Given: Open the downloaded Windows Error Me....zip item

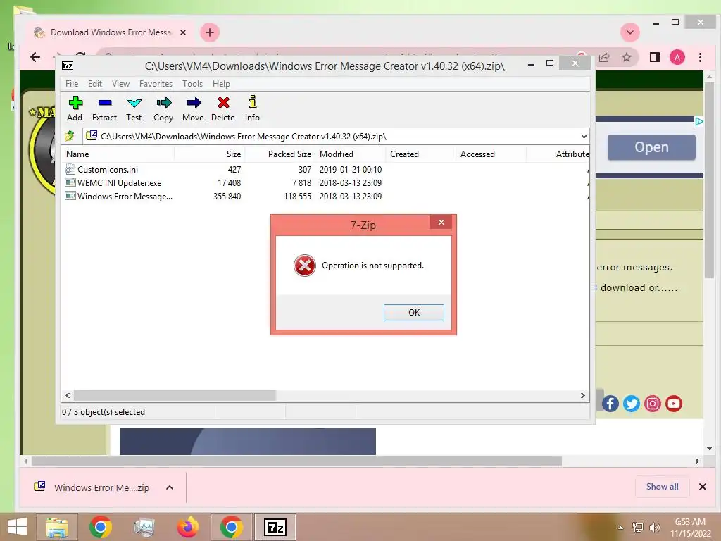Looking at the screenshot, I should coord(92,487).
